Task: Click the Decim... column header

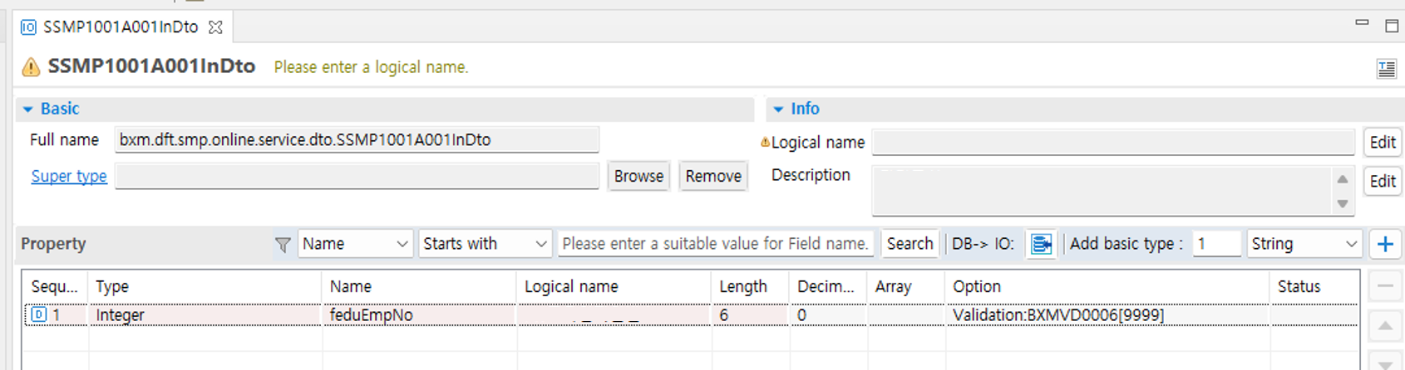Action: (827, 286)
